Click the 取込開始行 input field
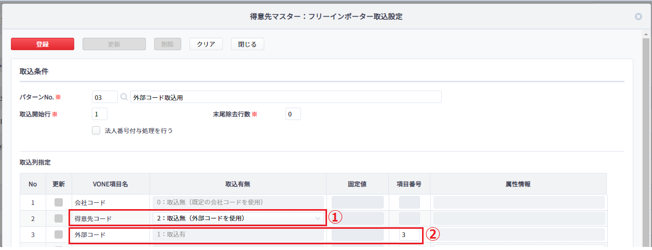The height and width of the screenshot is (250, 652). (x=100, y=114)
